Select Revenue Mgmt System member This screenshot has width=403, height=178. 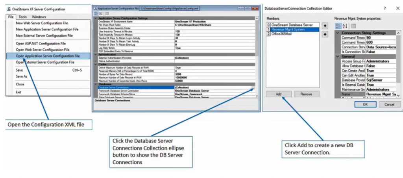tap(293, 29)
